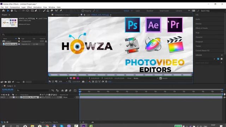The width and height of the screenshot is (226, 127).
Task: Select the Selection arrow tool
Action: (8, 11)
